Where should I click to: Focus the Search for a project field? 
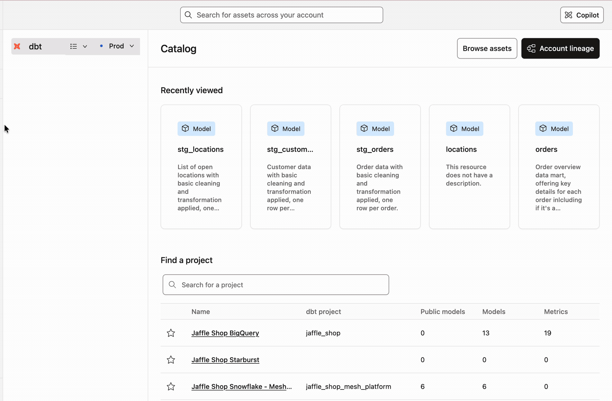tap(276, 285)
